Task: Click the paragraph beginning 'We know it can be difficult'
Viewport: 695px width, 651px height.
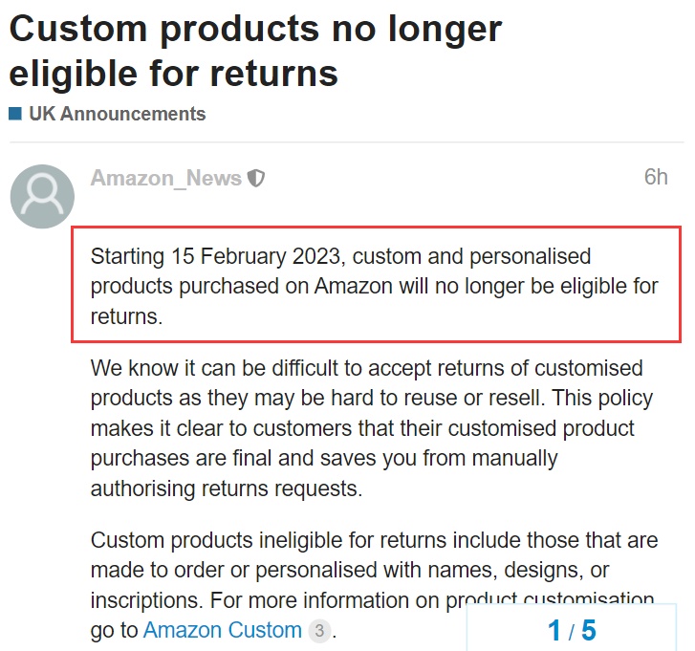Action: coord(367,428)
